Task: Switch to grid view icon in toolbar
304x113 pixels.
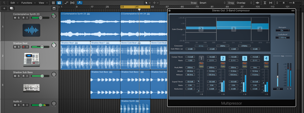Action: point(53,3)
